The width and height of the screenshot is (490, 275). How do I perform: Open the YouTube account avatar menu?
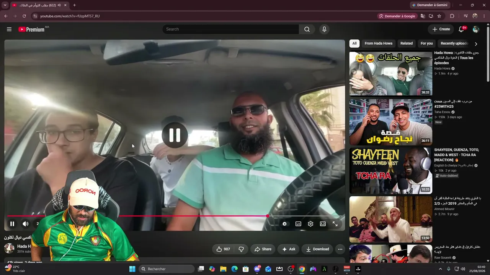pos(476,29)
